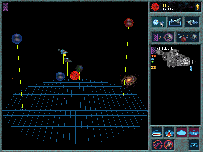Select the red giant star in the map
Screen dimensions: 203x152
(75, 76)
